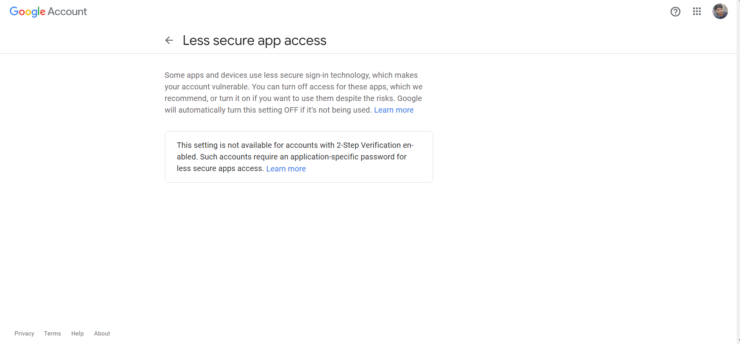Click the Less secure app access heading
740x344 pixels.
[254, 40]
